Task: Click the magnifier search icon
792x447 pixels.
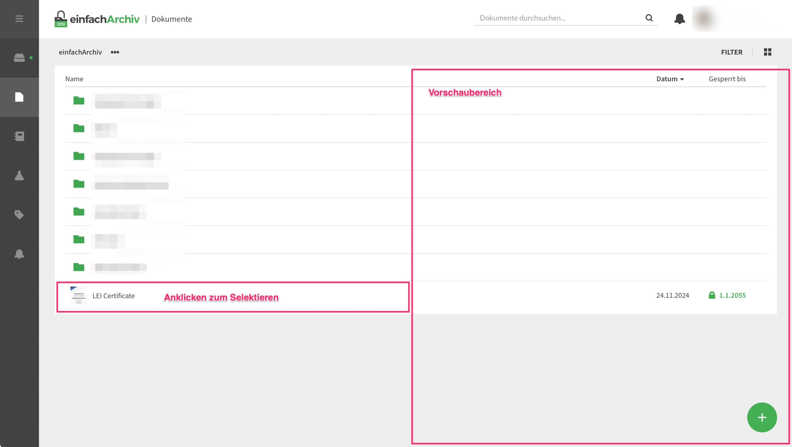Action: 649,18
